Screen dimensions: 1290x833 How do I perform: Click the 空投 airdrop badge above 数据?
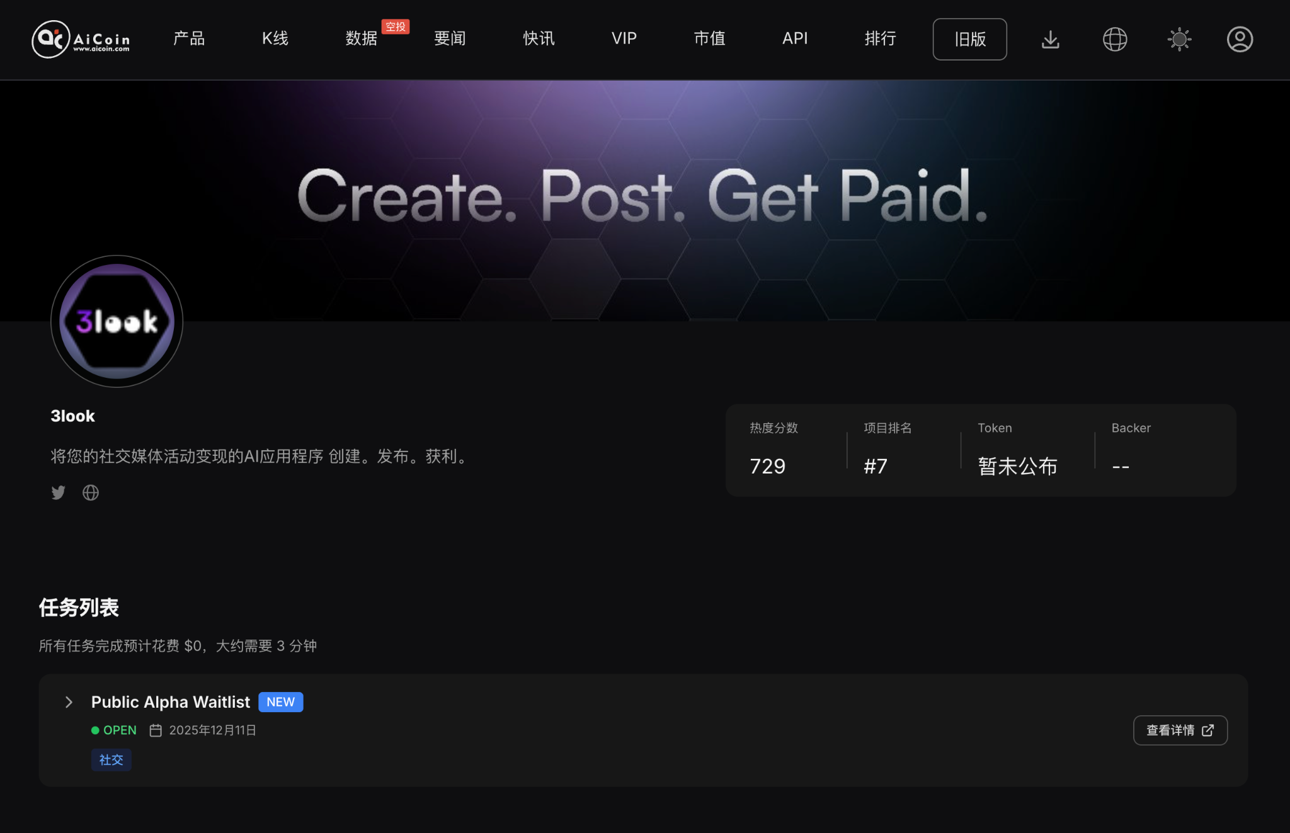[396, 27]
